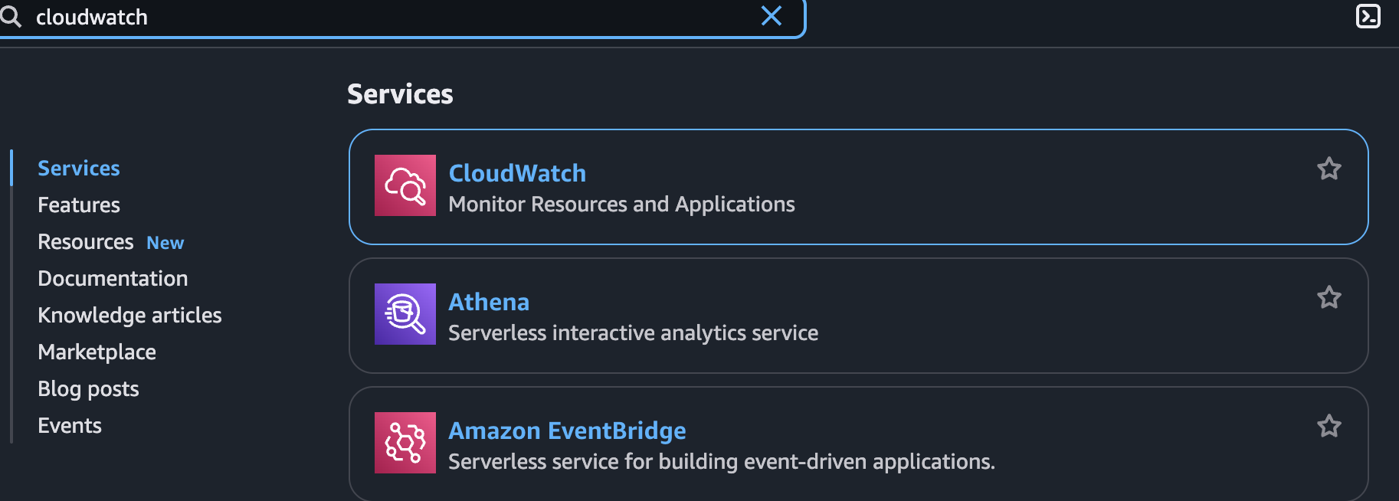Open the Resources category
This screenshot has width=1399, height=501.
point(86,242)
